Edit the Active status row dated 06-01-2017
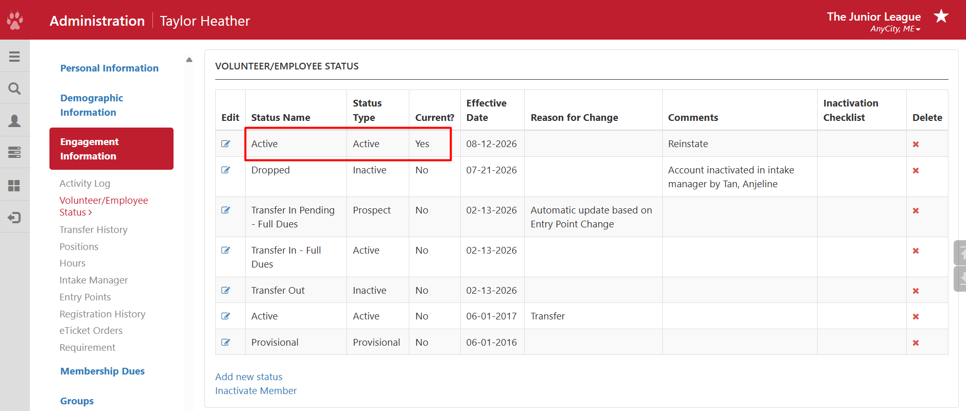 [226, 316]
